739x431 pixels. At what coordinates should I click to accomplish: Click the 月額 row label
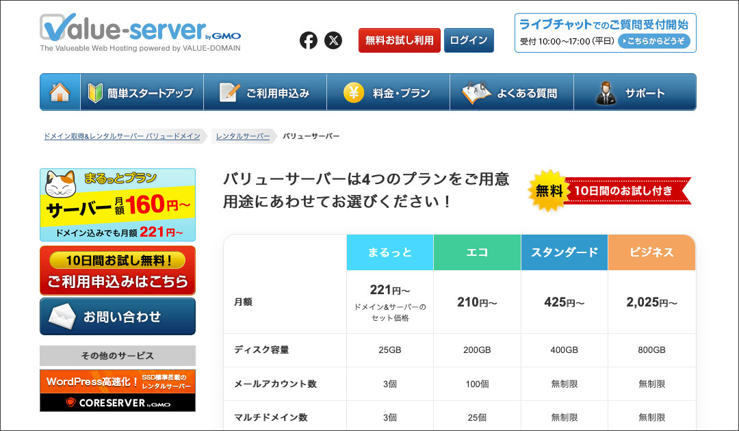[x=243, y=302]
